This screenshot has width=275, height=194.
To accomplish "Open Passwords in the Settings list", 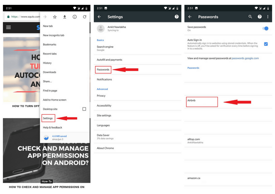I will (103, 70).
